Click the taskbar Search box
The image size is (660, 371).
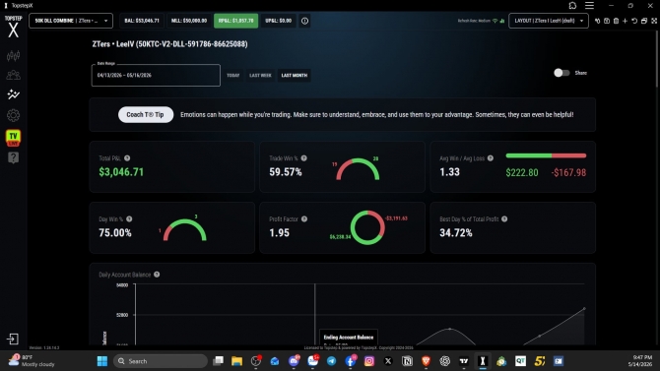point(161,361)
